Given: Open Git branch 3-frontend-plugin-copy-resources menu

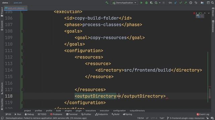Looking at the screenshot, I should (185, 118).
